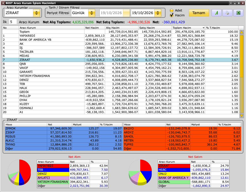The width and height of the screenshot is (246, 192).
Task: Click the Net Satım pie chart
Action: pos(140,172)
